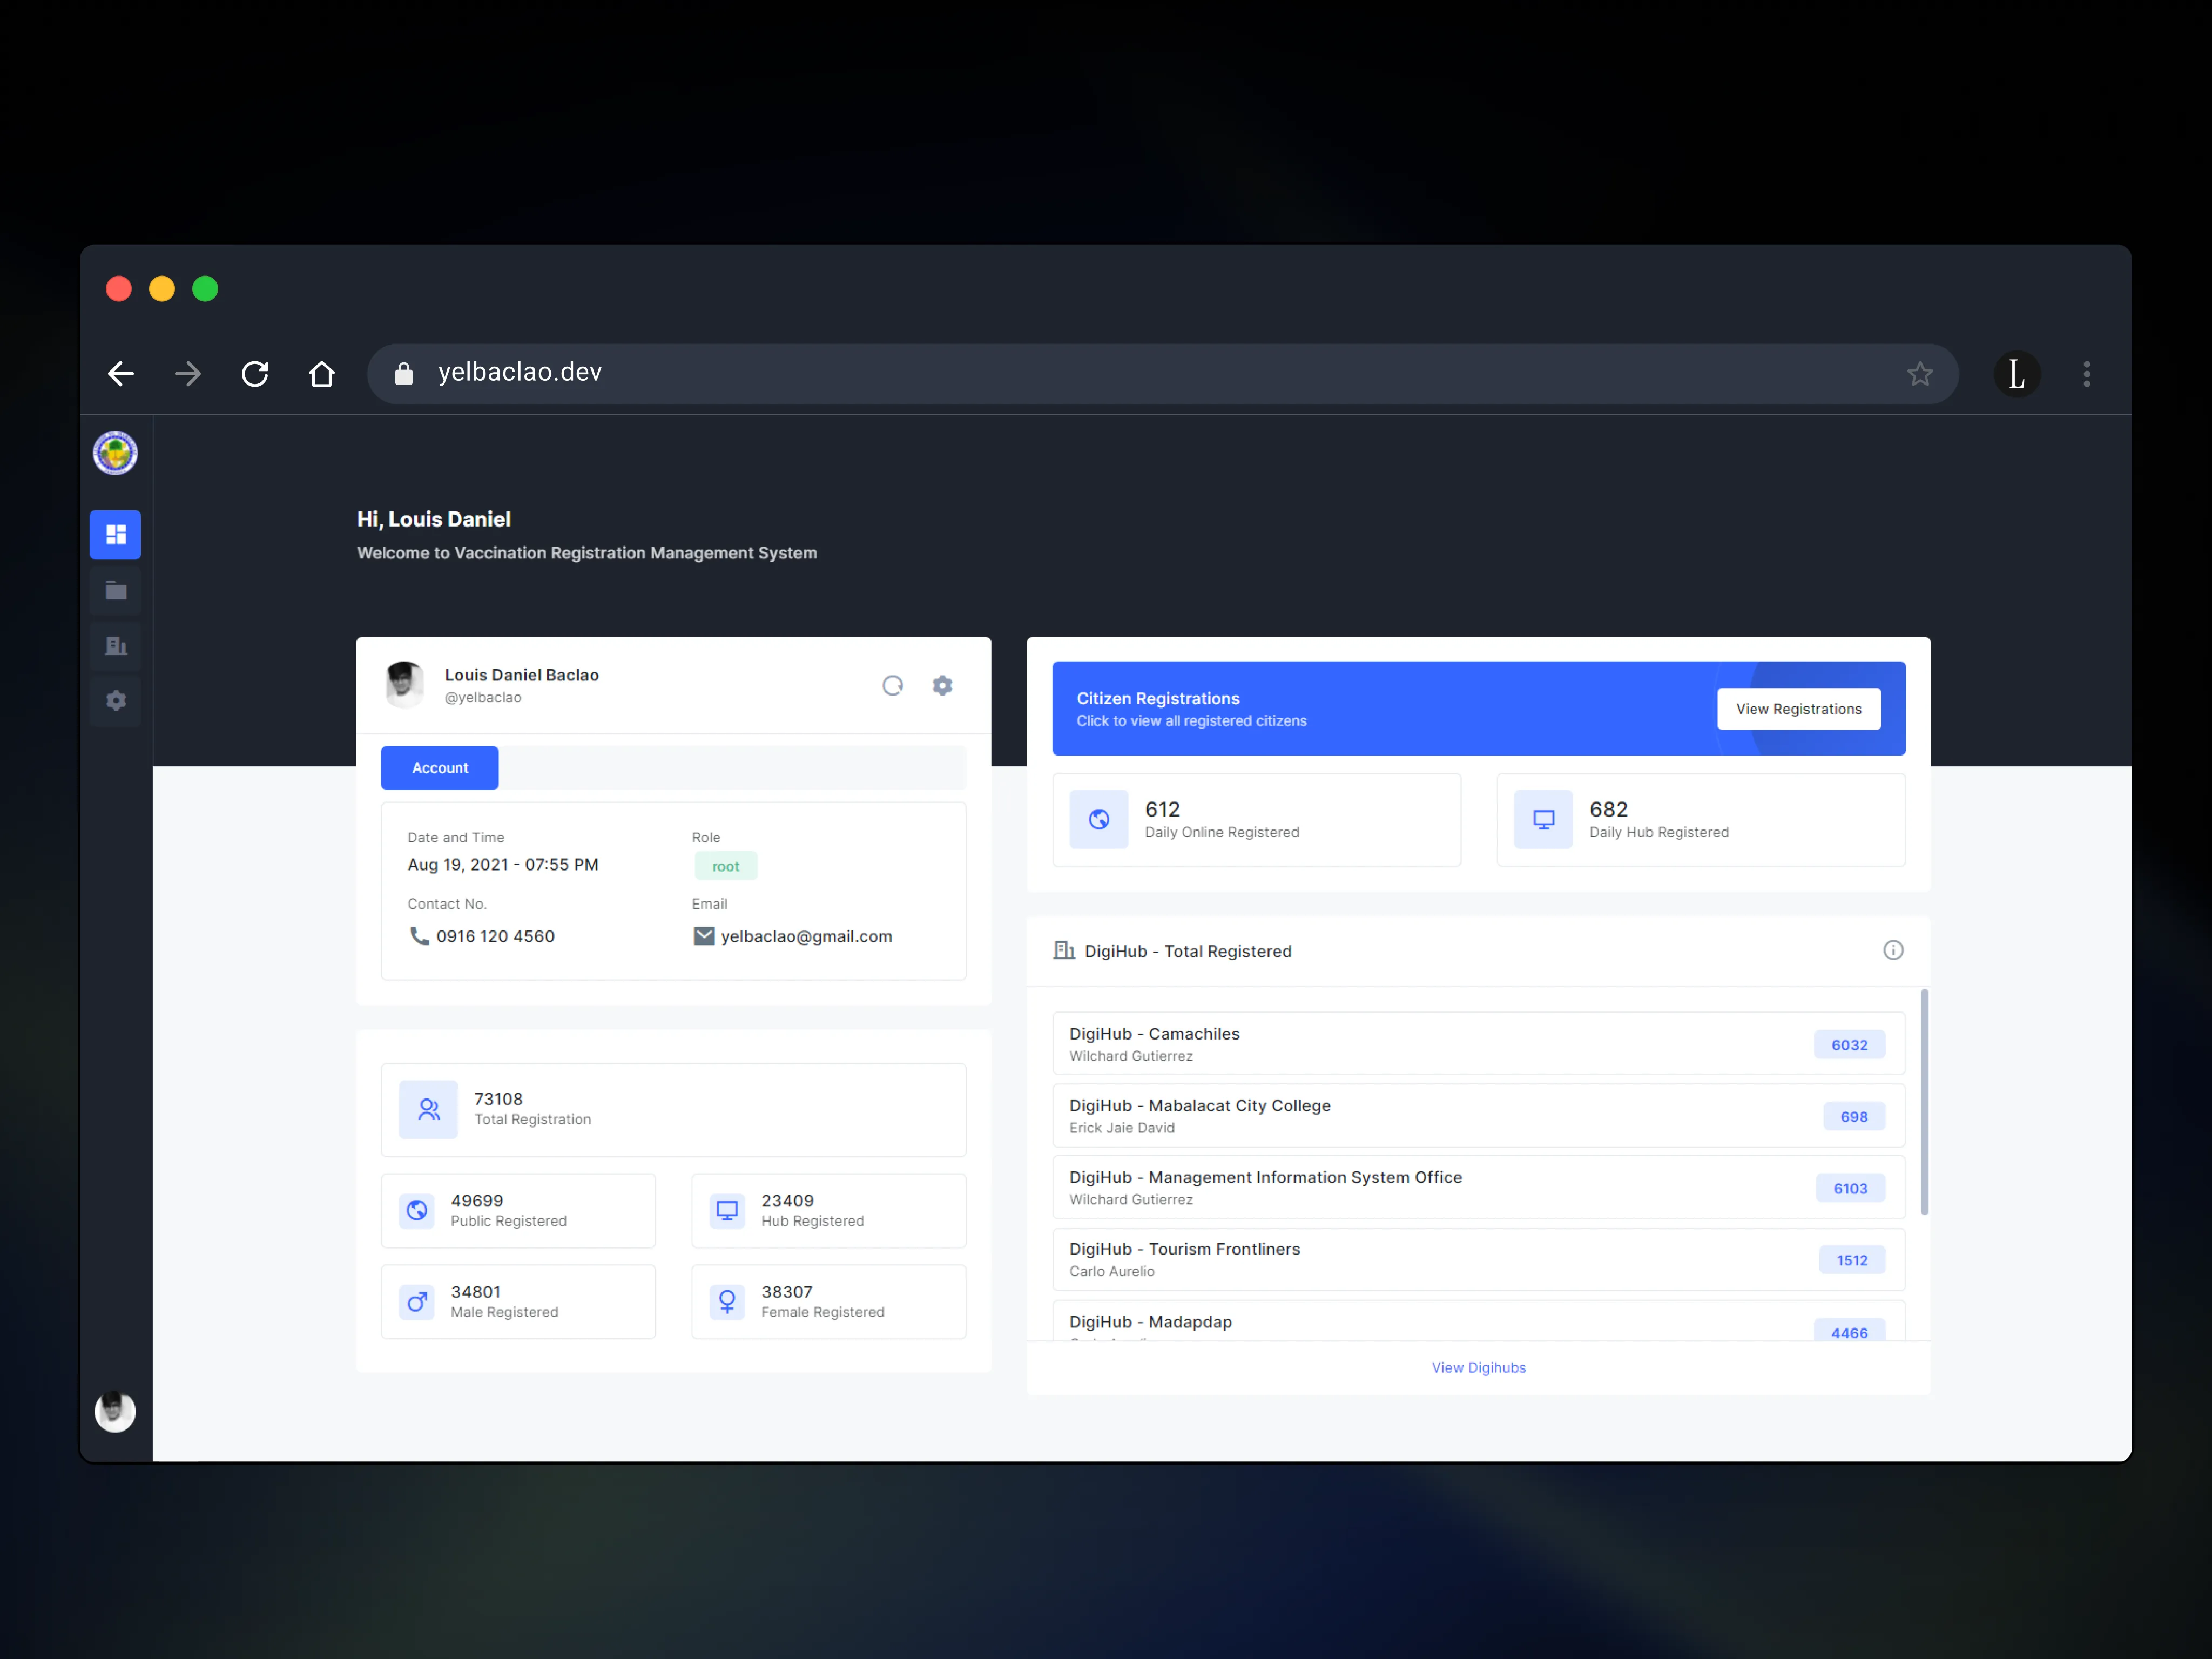This screenshot has width=2212, height=1659.
Task: Click the @yelbaclao username text
Action: pyautogui.click(x=483, y=697)
